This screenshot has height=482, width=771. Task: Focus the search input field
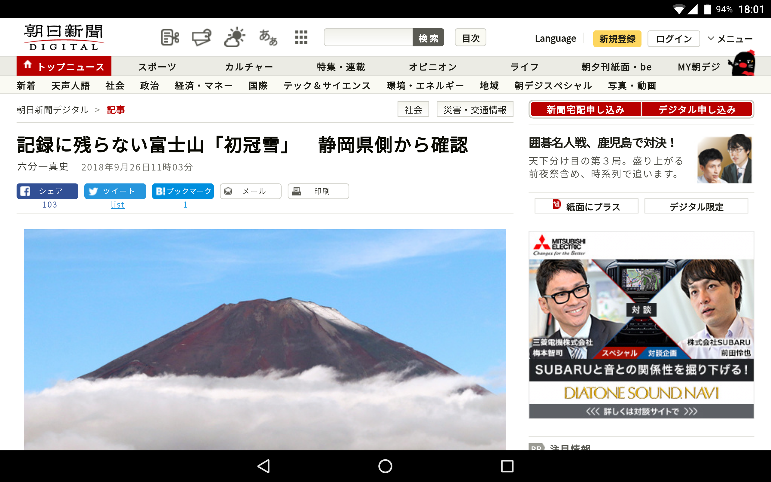(x=368, y=38)
